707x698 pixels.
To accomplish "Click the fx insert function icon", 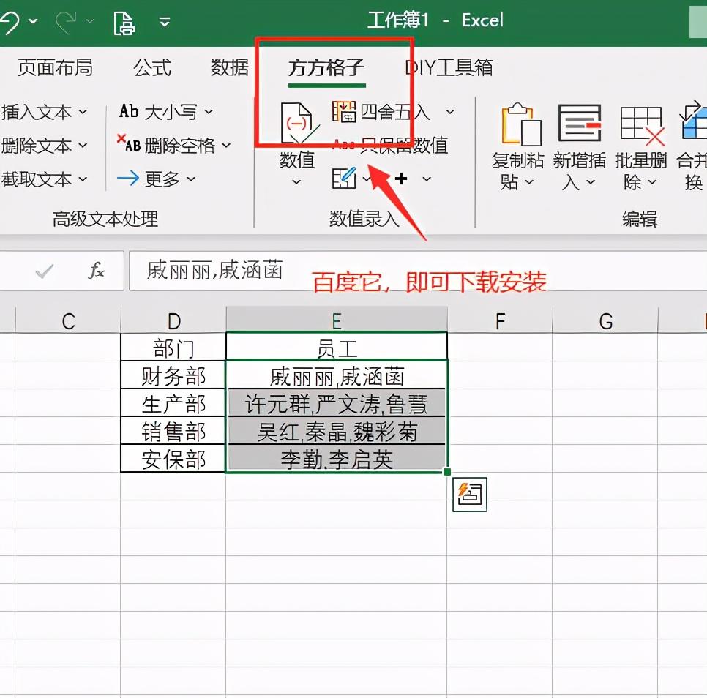I will pos(96,271).
